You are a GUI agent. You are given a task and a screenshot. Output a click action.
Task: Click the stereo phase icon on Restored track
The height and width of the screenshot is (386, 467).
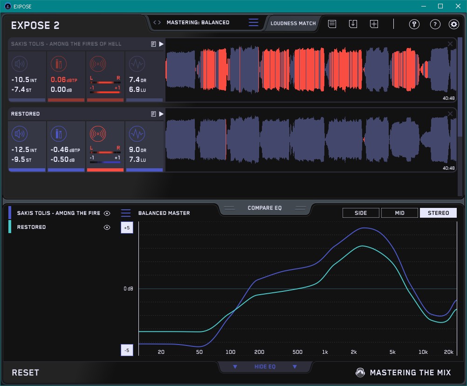(98, 134)
